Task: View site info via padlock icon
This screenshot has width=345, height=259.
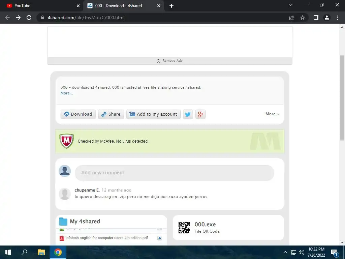Action: click(x=42, y=18)
